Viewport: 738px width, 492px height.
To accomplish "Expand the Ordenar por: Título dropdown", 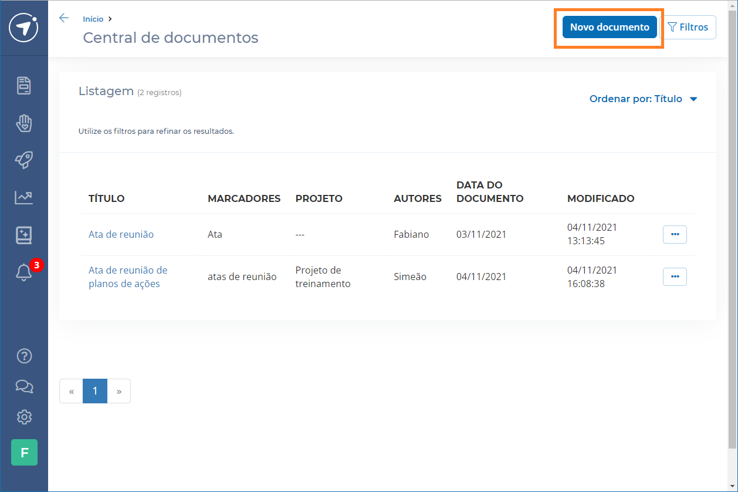I will pos(644,99).
